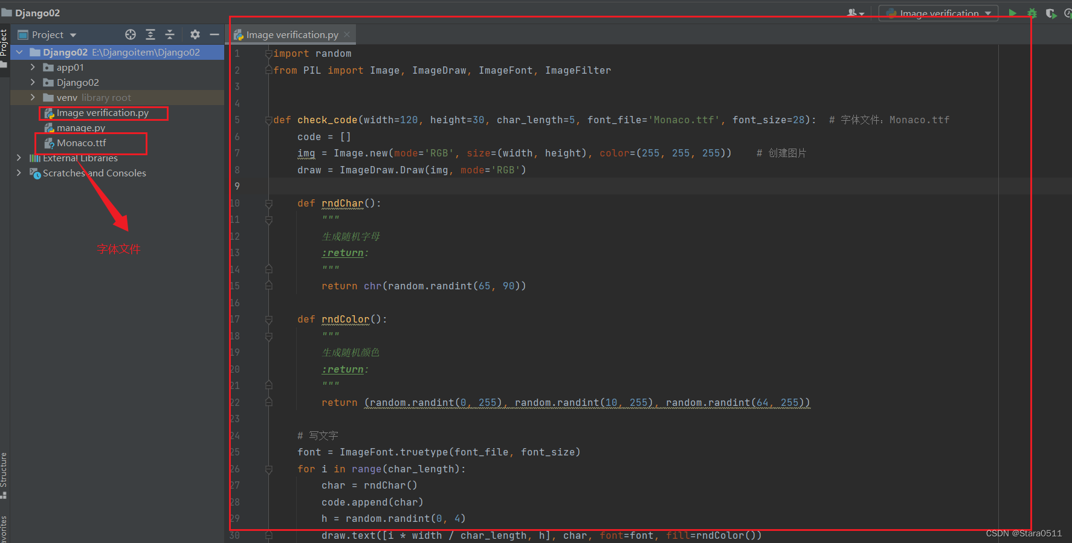Open the Structure tool window tab
Image resolution: width=1072 pixels, height=543 pixels.
pos(4,470)
